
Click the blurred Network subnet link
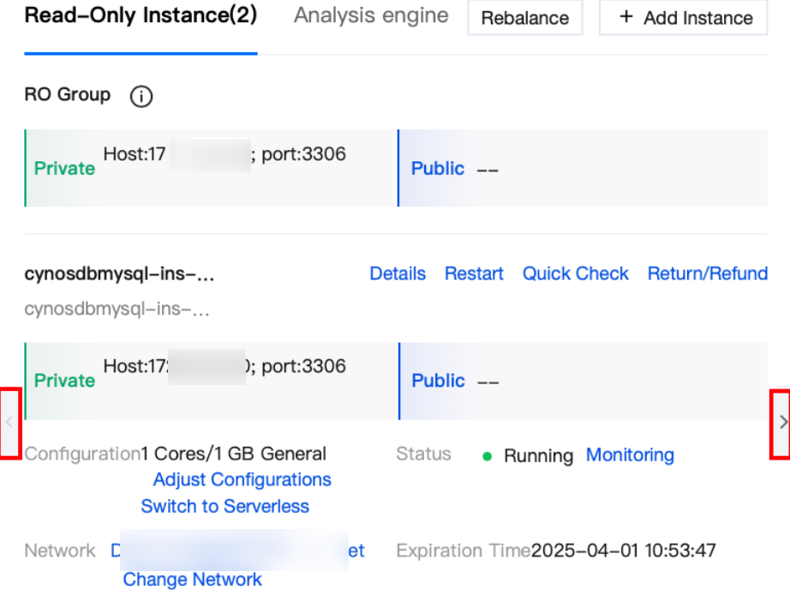237,551
